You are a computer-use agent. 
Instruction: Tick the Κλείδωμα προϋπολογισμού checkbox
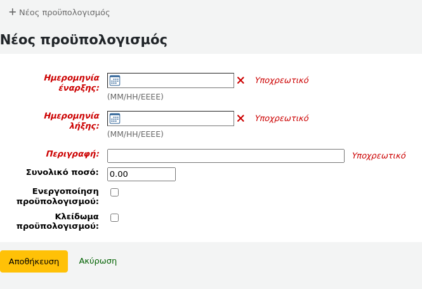pos(115,218)
